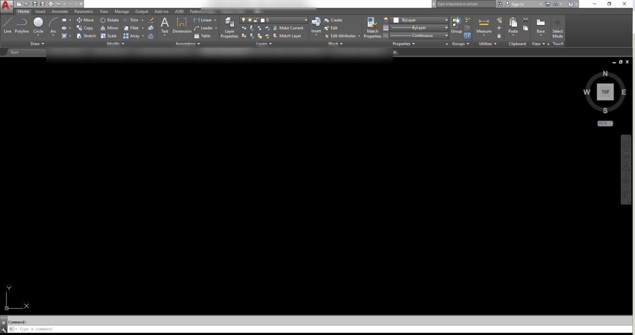Viewport: 635px width, 335px height.
Task: Activate the Circle tool
Action: tap(38, 25)
